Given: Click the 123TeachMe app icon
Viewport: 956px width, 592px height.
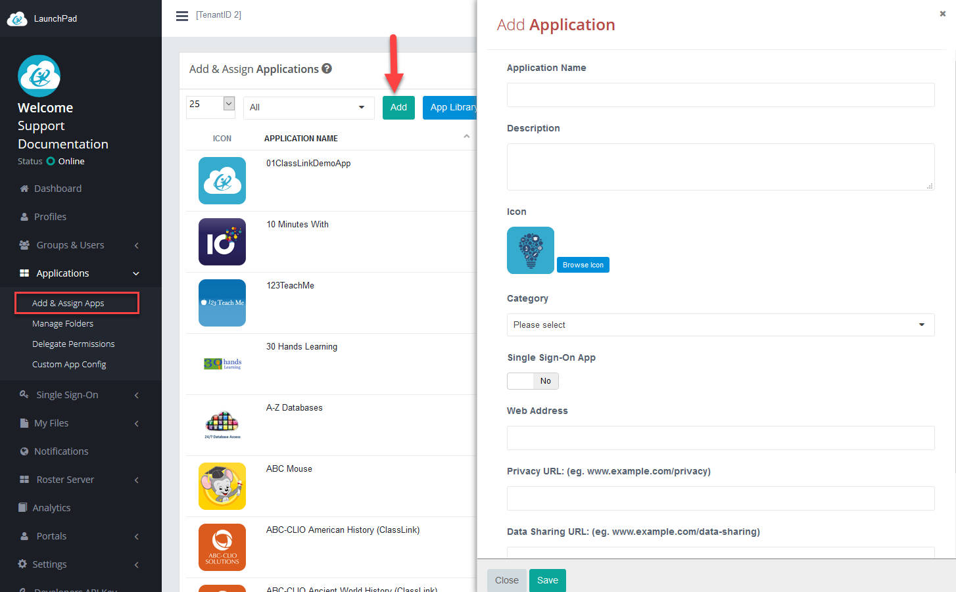Looking at the screenshot, I should [x=222, y=303].
